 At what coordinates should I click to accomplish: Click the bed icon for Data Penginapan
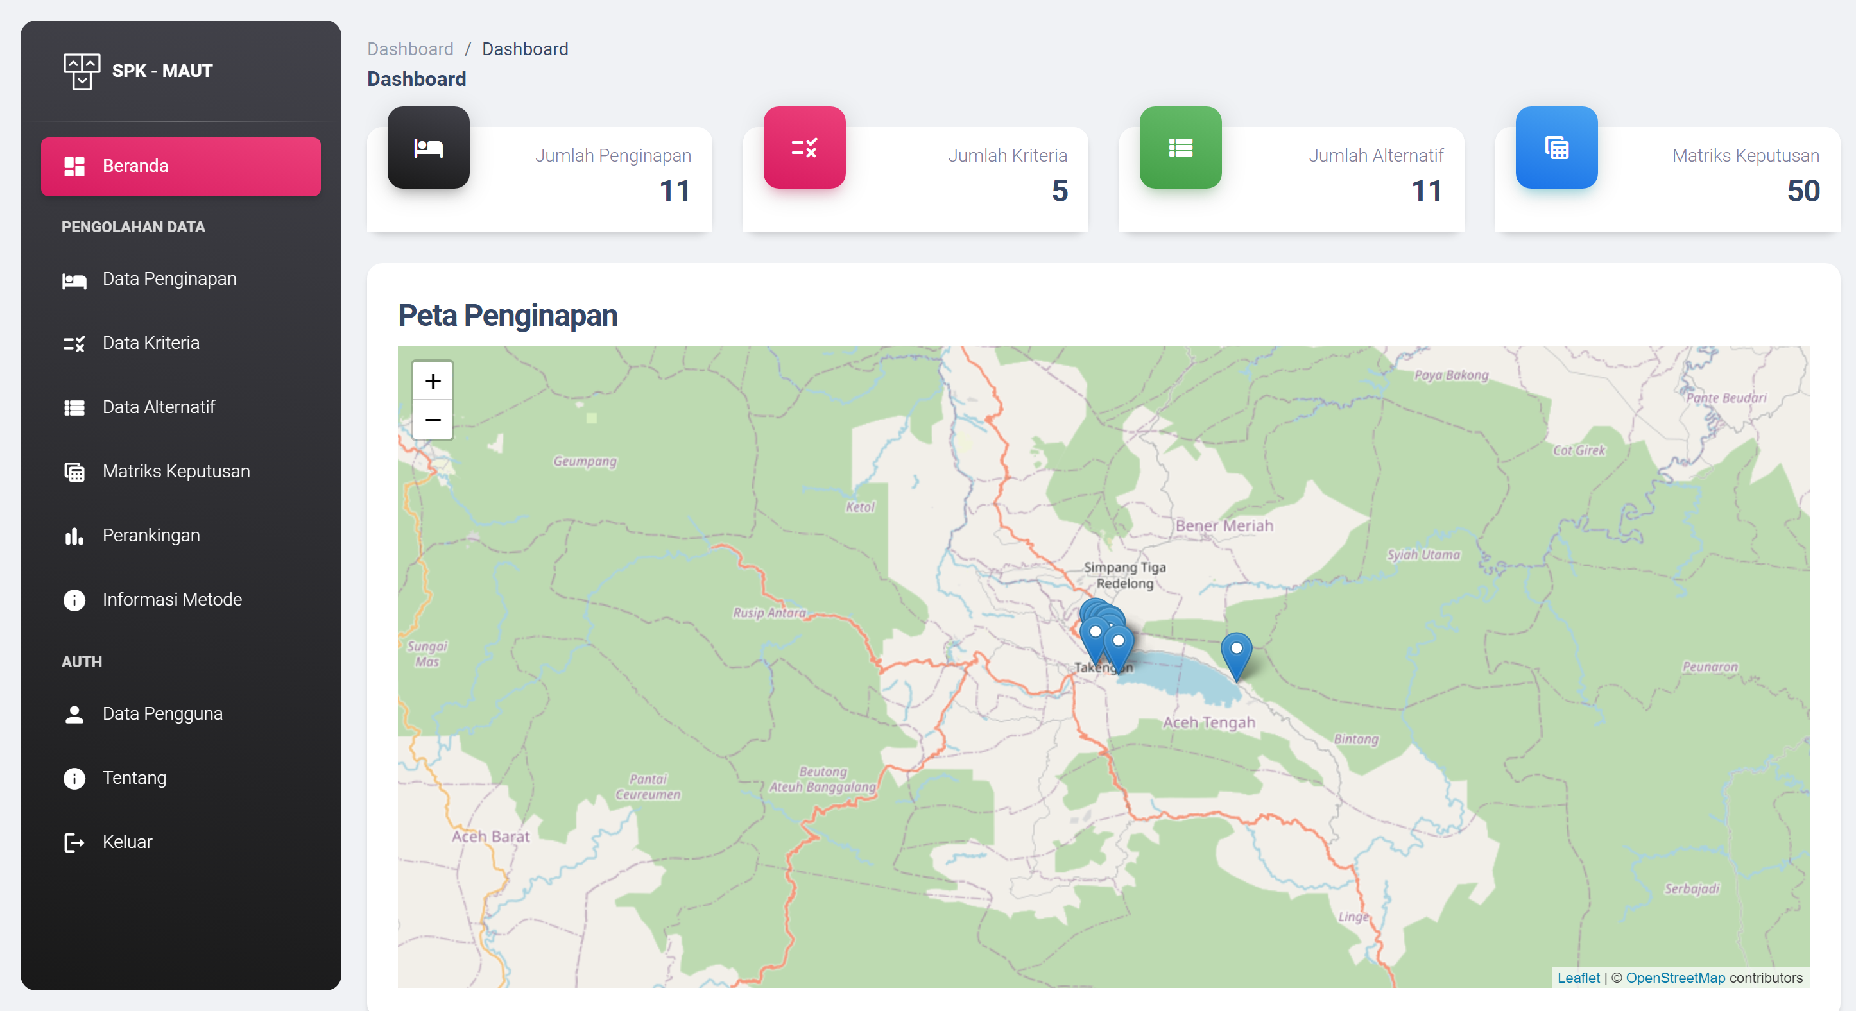tap(74, 280)
